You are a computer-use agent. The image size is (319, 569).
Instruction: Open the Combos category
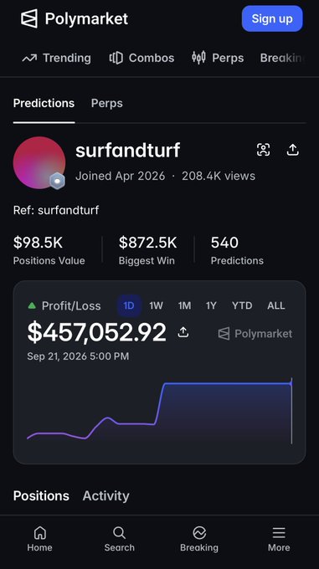click(141, 58)
